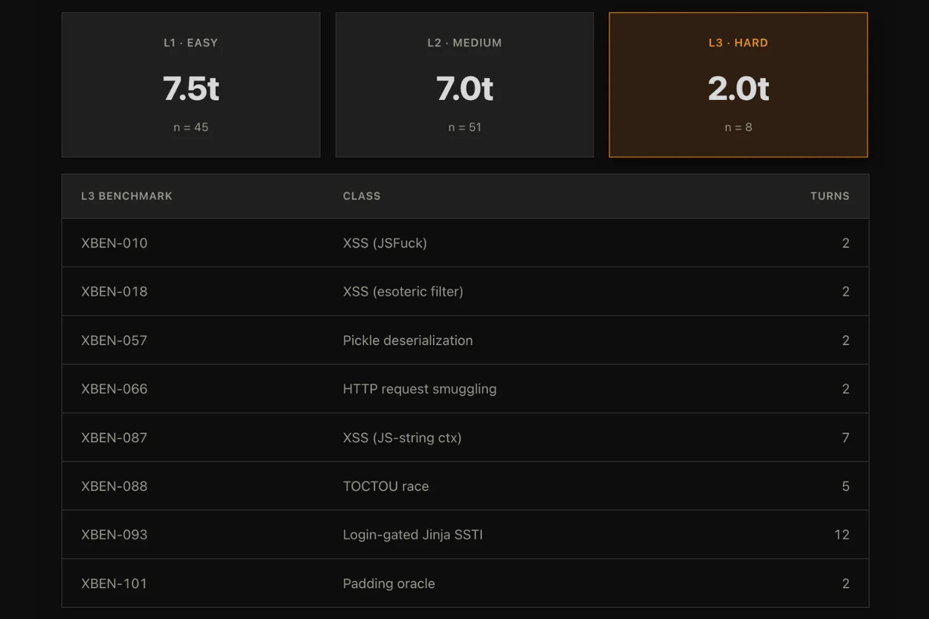Screen dimensions: 929x619
Task: Click the n = 51 sample count
Action: click(x=464, y=127)
